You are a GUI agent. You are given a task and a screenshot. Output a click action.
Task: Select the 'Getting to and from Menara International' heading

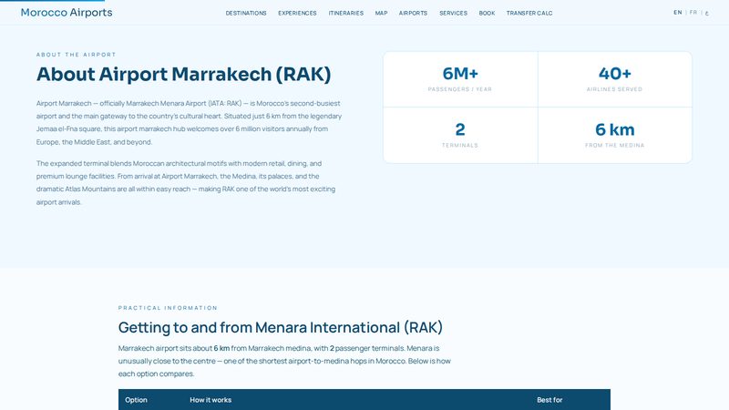[281, 327]
